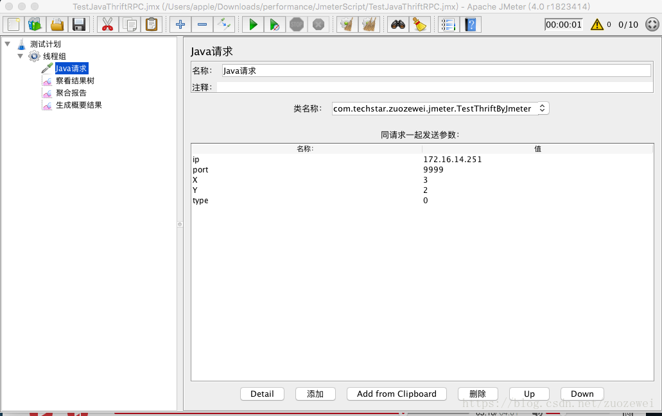This screenshot has height=416, width=662.
Task: Click the Clear All brooms icon
Action: click(x=369, y=24)
